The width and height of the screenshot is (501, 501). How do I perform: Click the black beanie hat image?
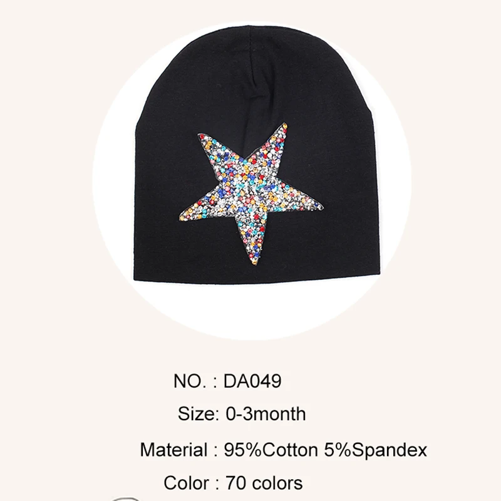[x=256, y=155]
